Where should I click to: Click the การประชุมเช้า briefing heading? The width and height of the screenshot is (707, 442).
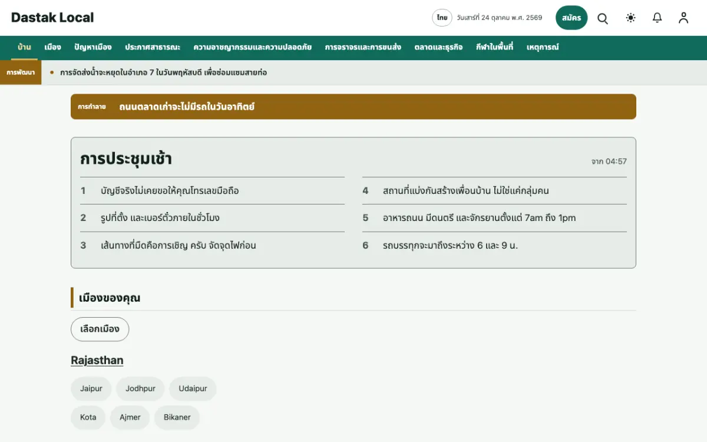point(126,159)
